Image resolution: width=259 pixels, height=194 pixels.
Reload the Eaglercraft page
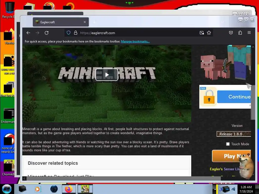pyautogui.click(x=47, y=33)
